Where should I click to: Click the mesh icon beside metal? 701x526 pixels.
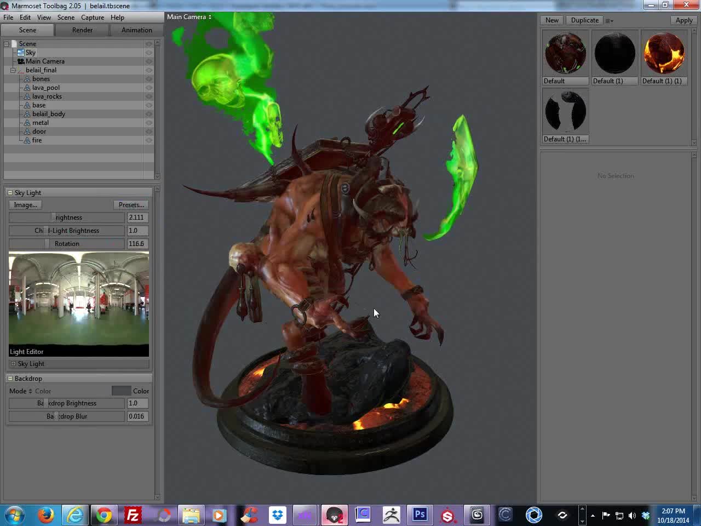pyautogui.click(x=27, y=123)
